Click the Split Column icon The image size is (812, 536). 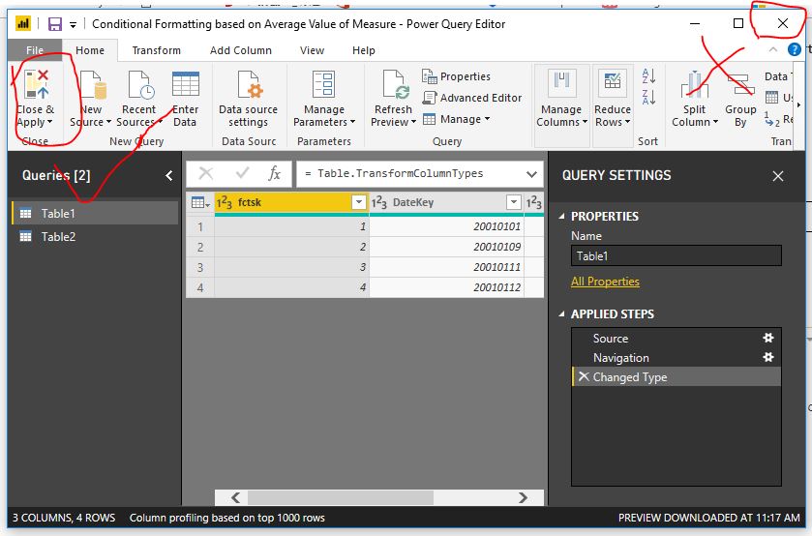[694, 84]
